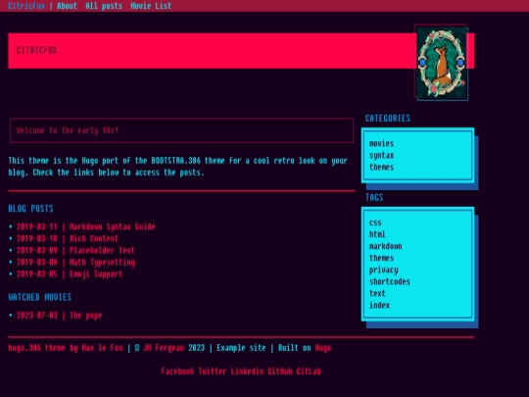This screenshot has width=529, height=397.
Task: Open the themes category link
Action: (382, 167)
